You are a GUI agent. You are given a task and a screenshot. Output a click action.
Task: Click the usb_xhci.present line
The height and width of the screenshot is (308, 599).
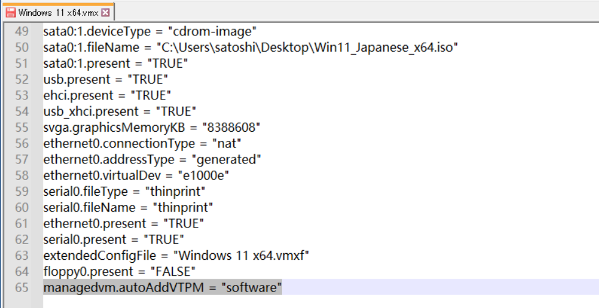pyautogui.click(x=120, y=112)
